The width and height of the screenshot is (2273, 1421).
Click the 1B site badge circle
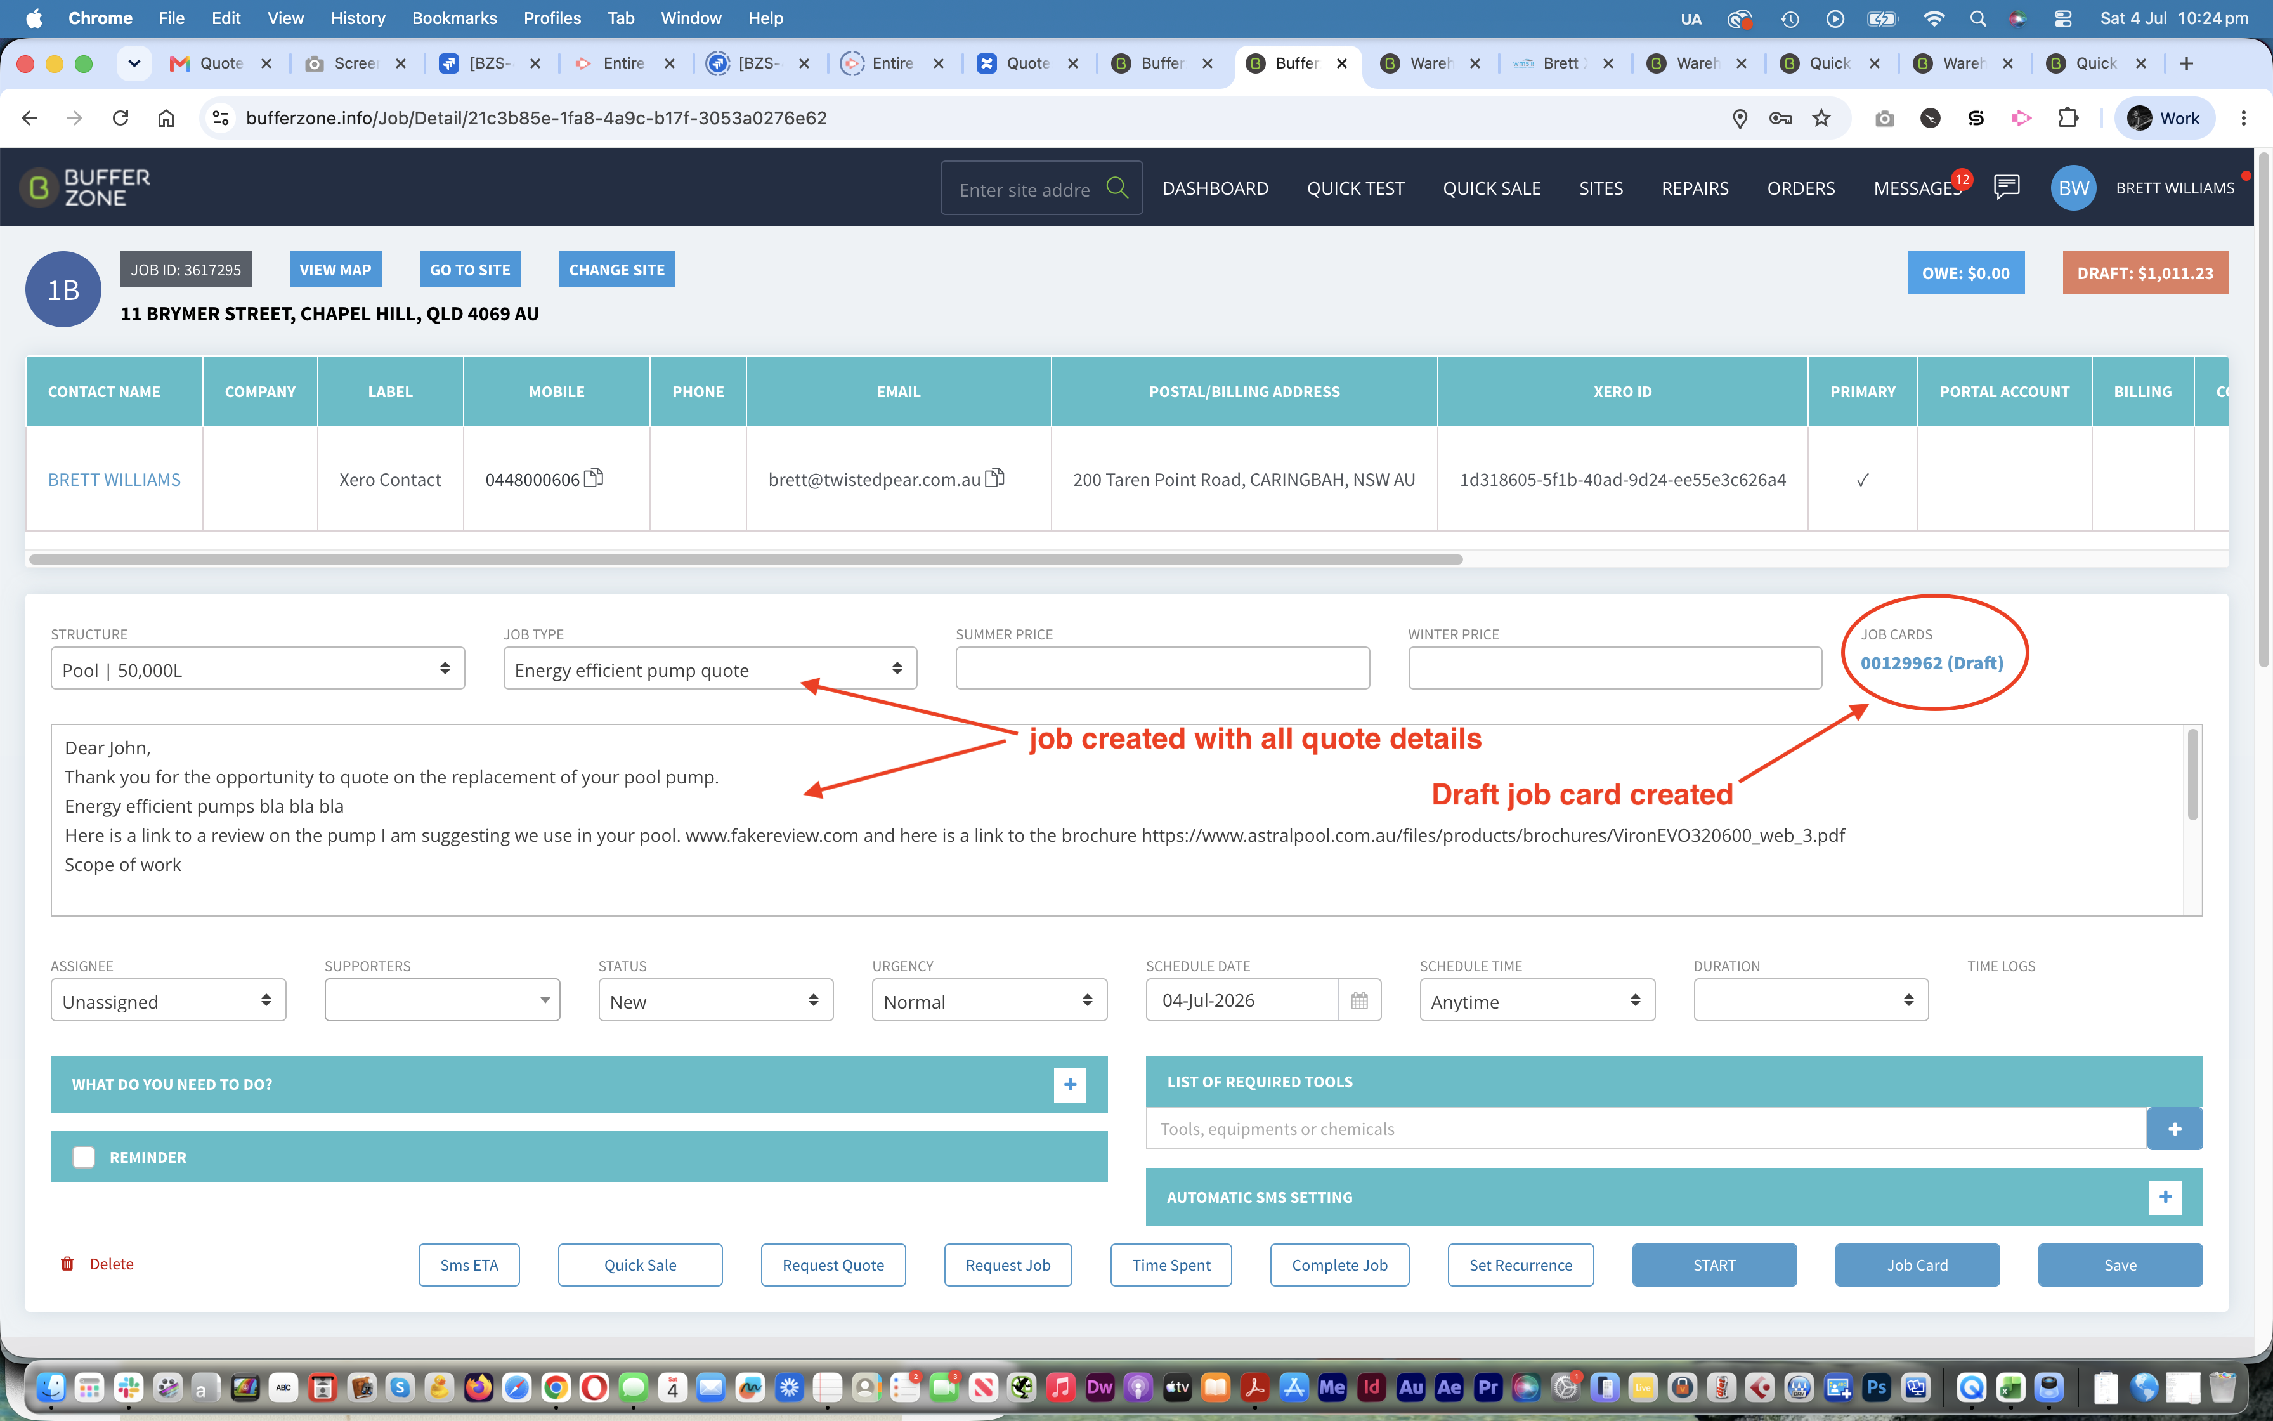[x=63, y=289]
